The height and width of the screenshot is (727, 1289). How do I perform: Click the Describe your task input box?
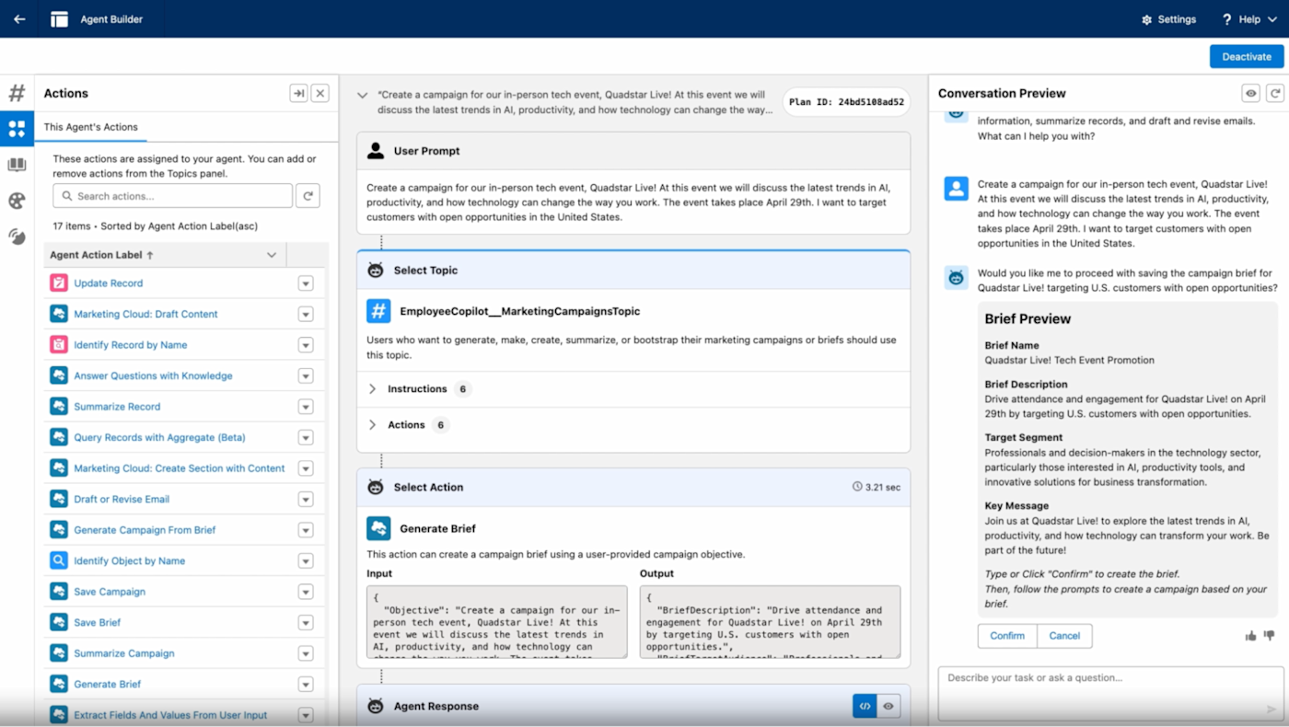pyautogui.click(x=1109, y=693)
